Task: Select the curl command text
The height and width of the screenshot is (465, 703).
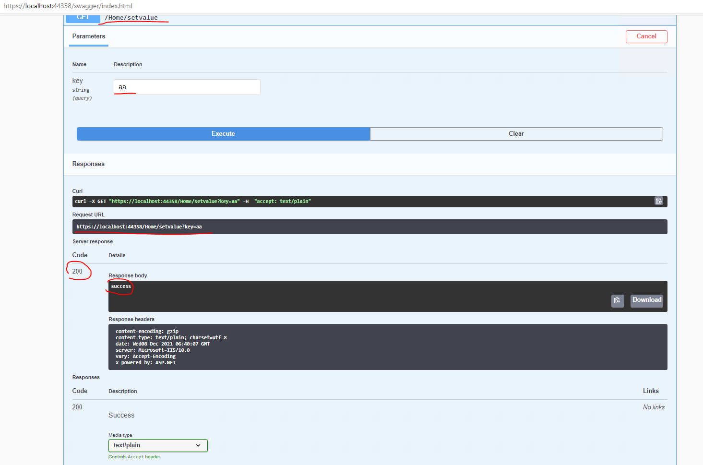Action: pyautogui.click(x=193, y=202)
